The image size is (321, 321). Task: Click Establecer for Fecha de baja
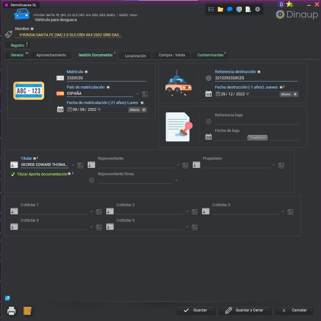pos(257,138)
